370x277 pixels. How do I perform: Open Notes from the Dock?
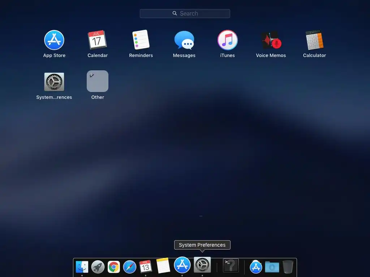163,266
